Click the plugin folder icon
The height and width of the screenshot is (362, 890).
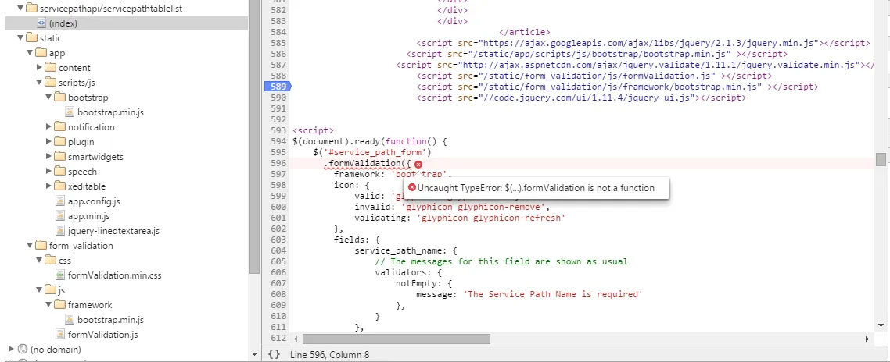(59, 142)
